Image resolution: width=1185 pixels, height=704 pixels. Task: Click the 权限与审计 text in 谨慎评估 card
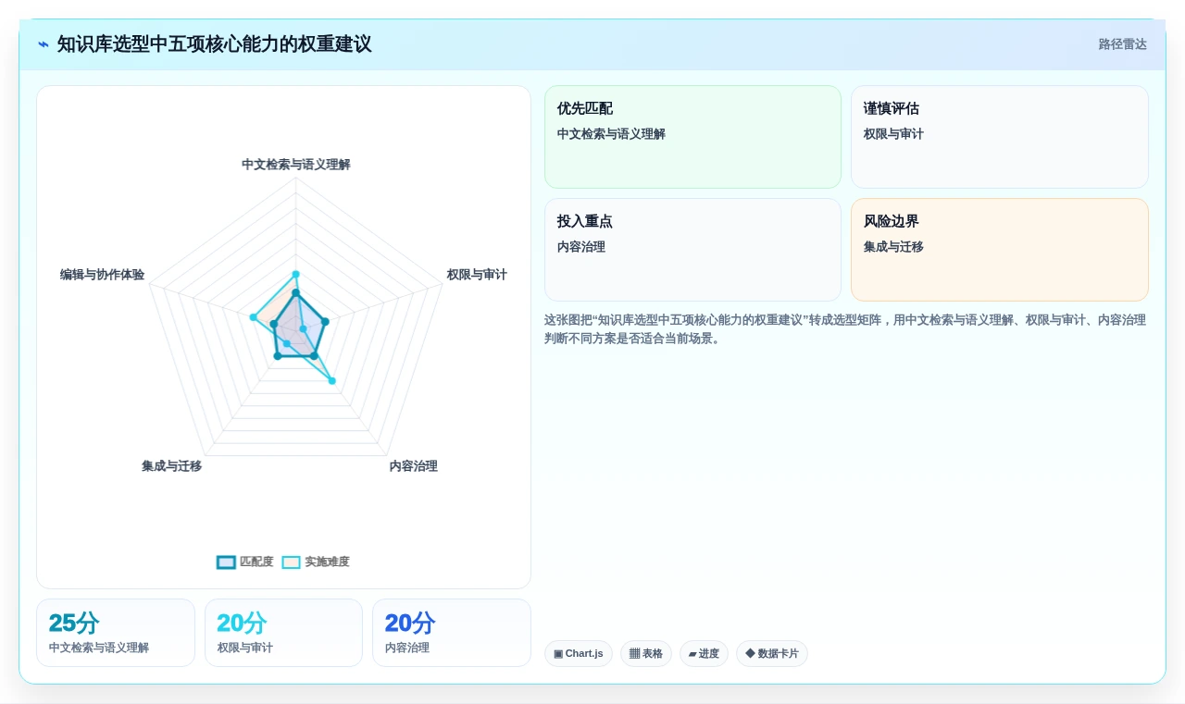(893, 134)
